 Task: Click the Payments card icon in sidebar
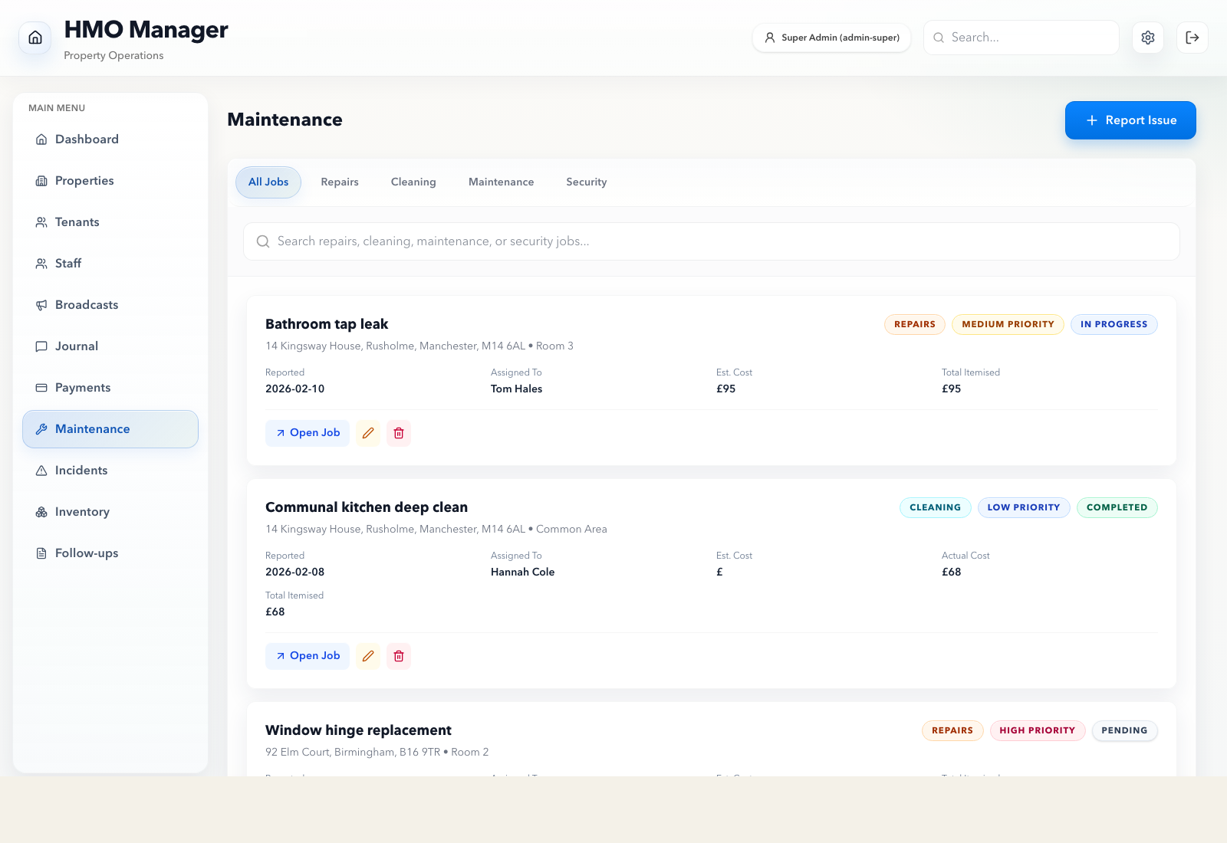click(x=41, y=387)
